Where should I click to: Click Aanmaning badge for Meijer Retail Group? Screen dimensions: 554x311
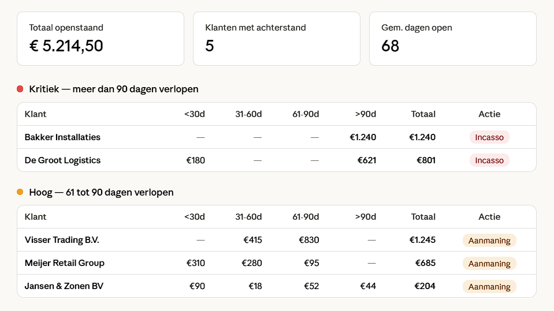click(x=489, y=264)
